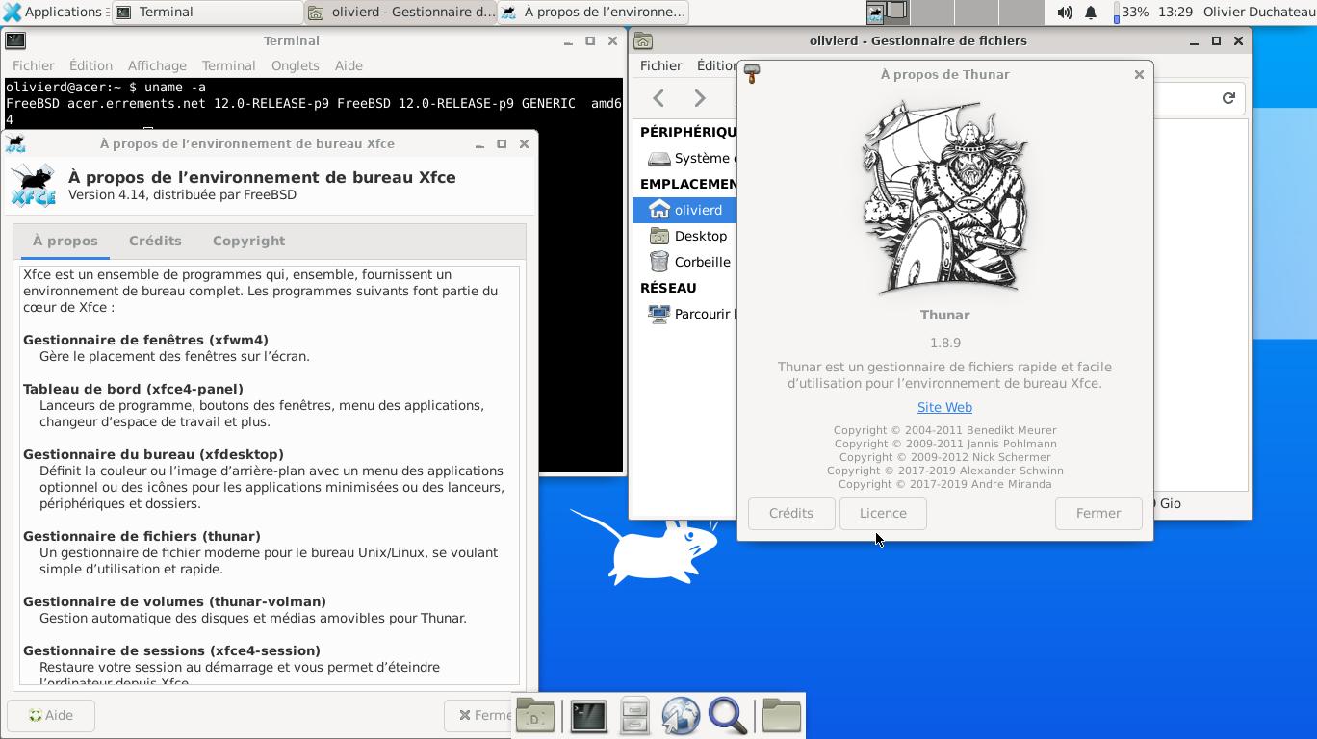Screen dimensions: 1317x739
Task: Open the Affichage menu in the Terminal
Action: pos(157,65)
